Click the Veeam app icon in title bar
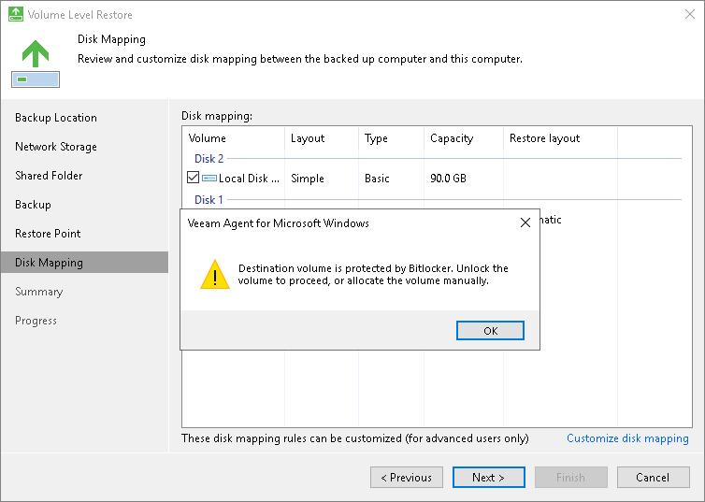705x502 pixels. [x=16, y=14]
